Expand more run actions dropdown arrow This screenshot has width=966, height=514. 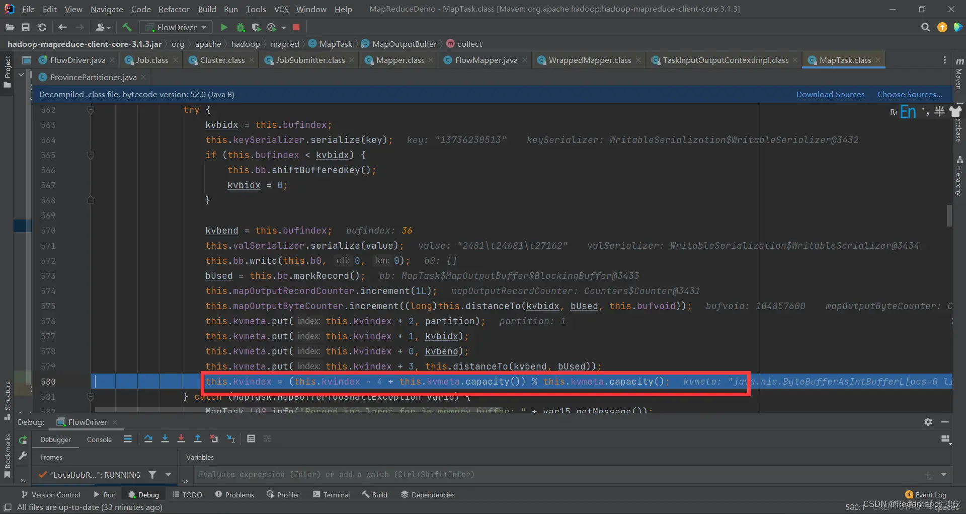[x=284, y=27]
